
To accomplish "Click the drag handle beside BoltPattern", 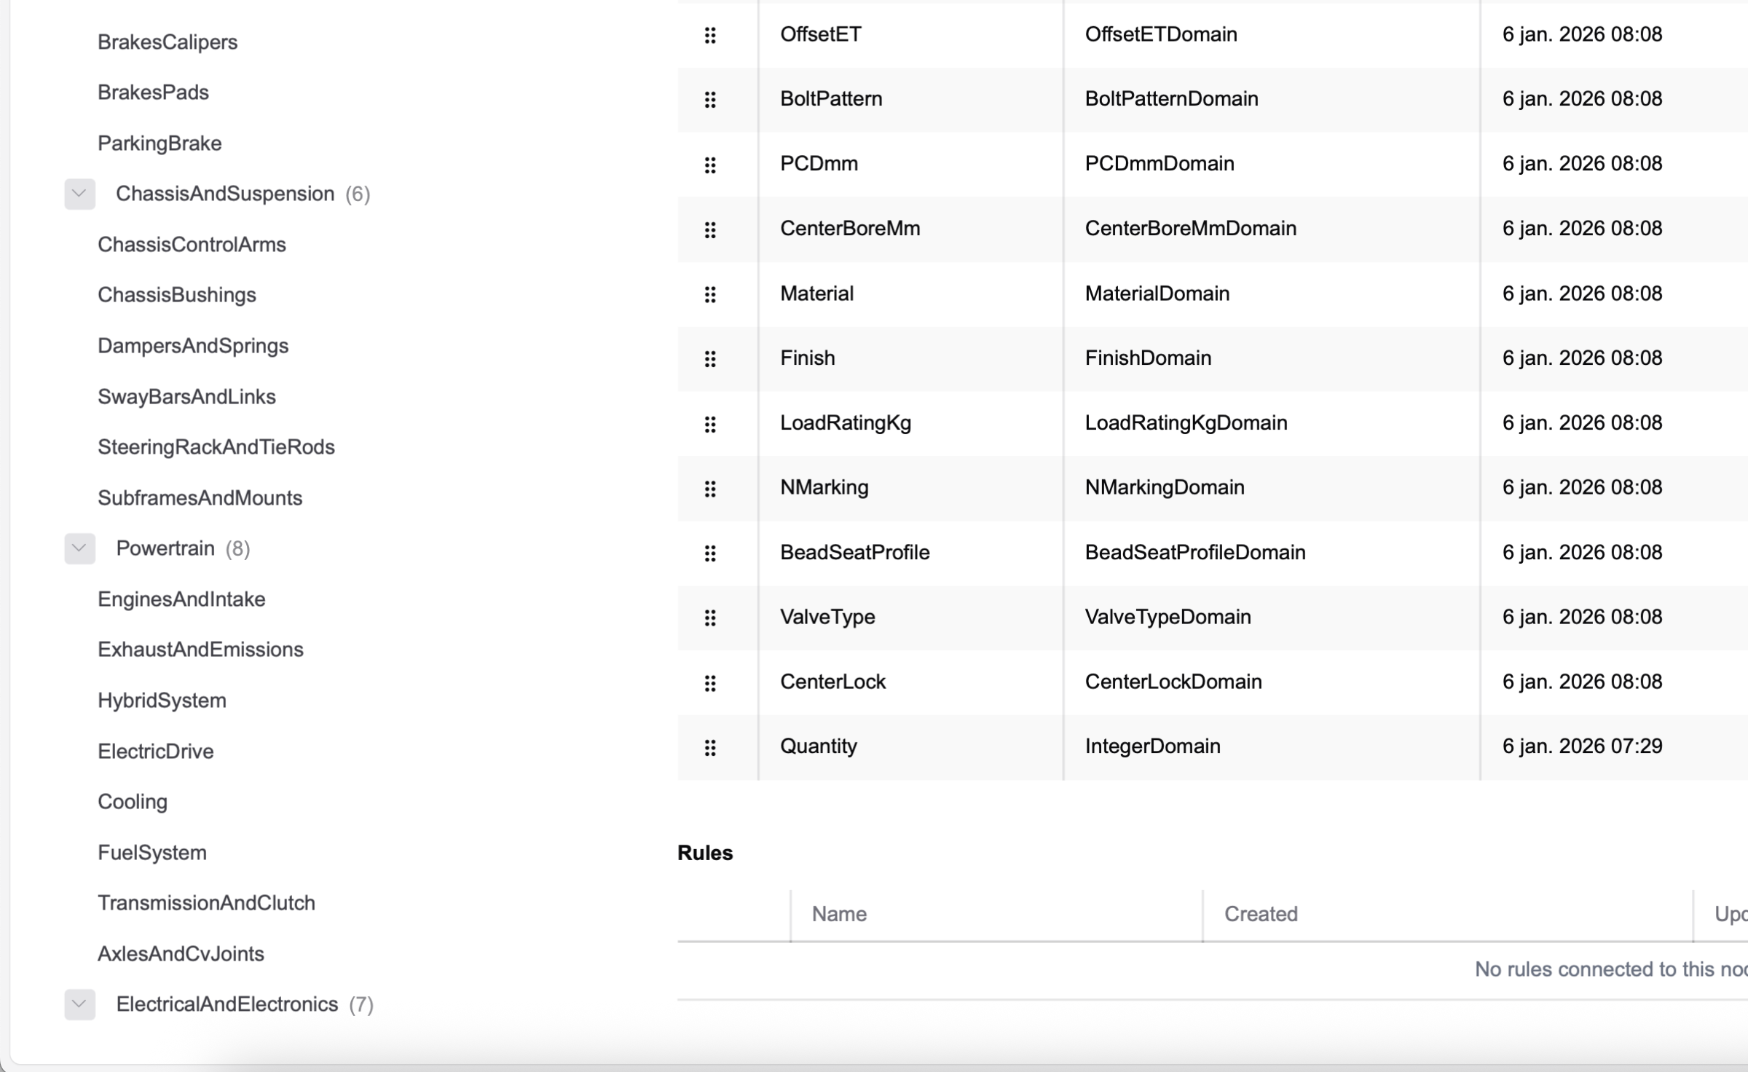I will (710, 100).
